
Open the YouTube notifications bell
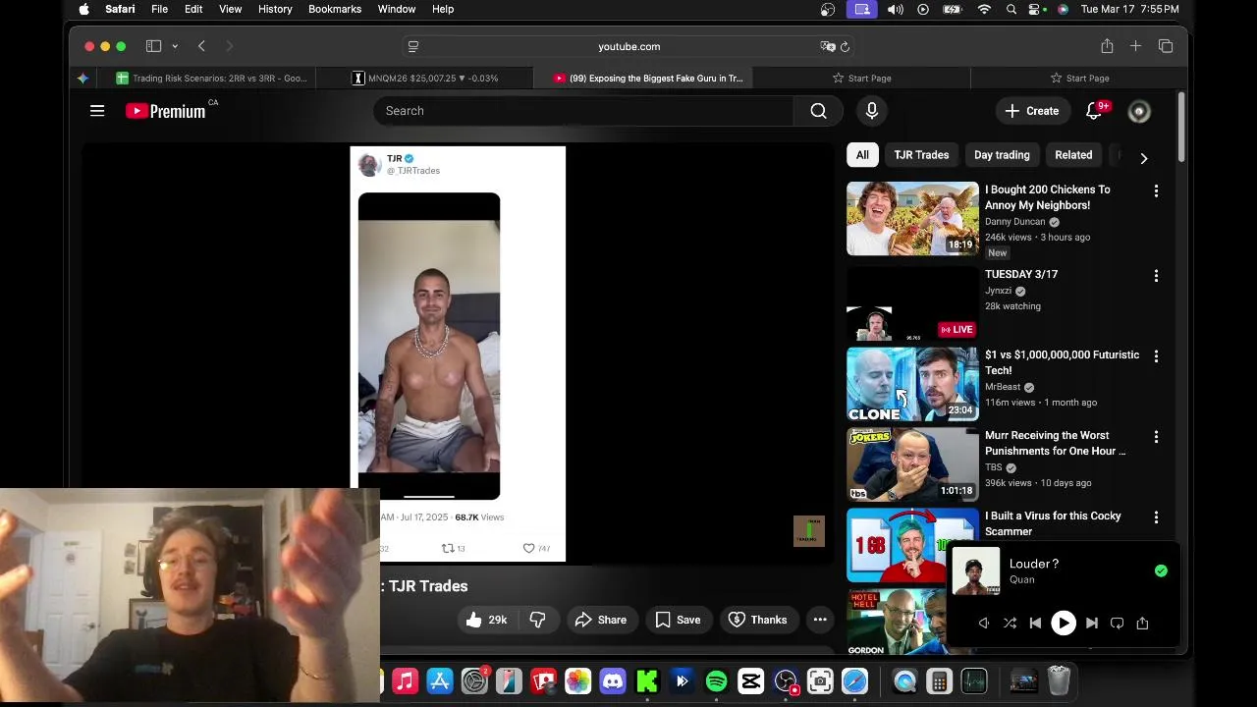pyautogui.click(x=1094, y=111)
